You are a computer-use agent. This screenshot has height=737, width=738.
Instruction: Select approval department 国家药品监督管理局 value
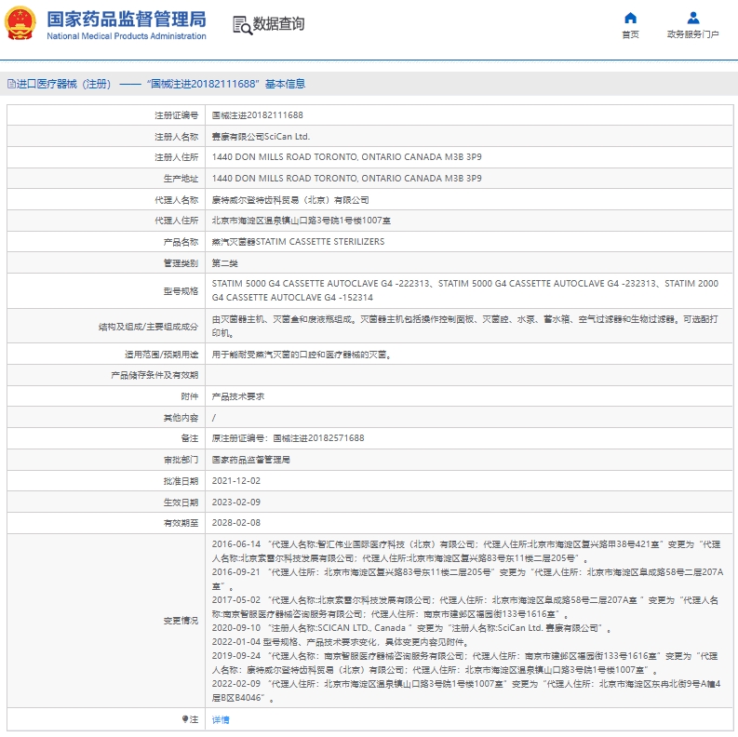251,460
